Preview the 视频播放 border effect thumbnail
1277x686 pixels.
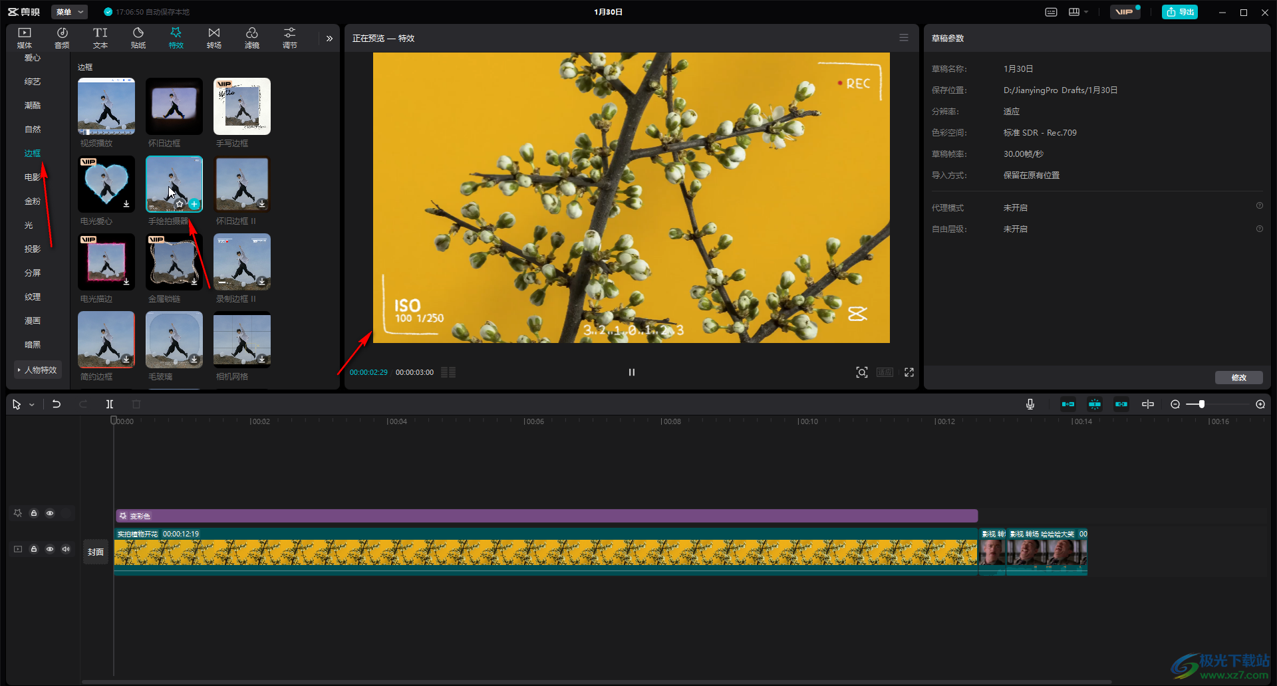click(106, 106)
